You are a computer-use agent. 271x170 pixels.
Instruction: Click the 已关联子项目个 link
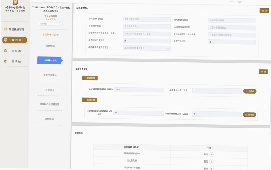coord(50,35)
